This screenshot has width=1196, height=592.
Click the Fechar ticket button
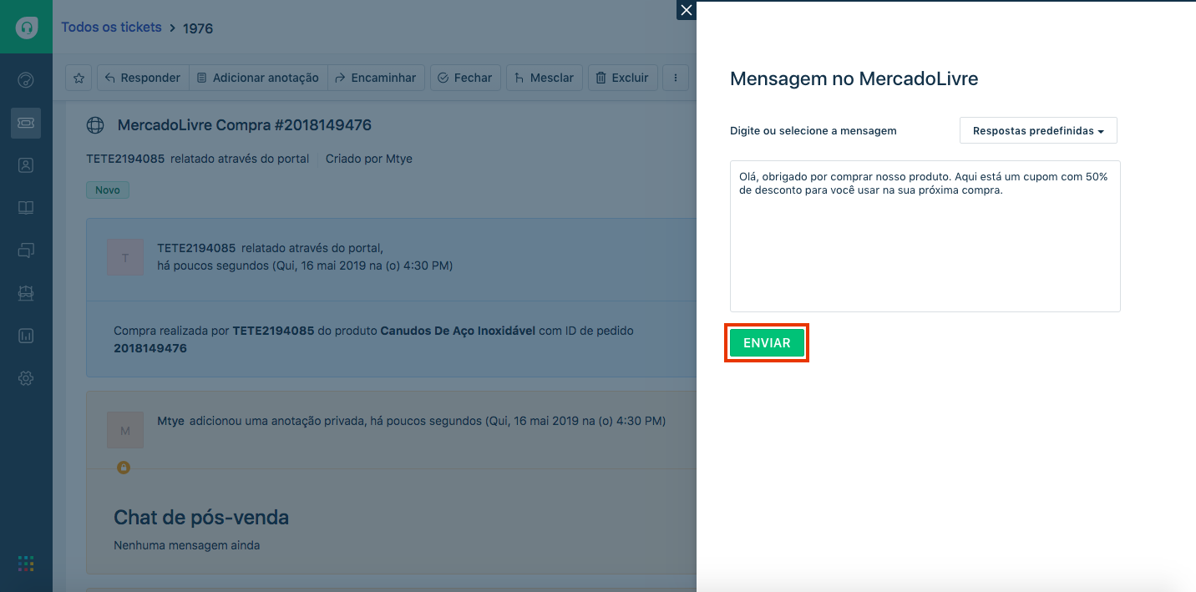pos(465,78)
